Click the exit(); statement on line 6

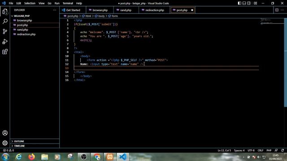tap(86, 40)
